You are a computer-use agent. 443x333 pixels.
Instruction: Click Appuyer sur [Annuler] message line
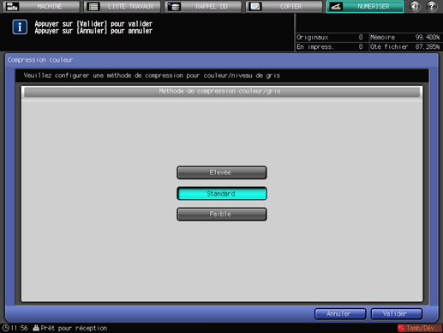pyautogui.click(x=93, y=31)
